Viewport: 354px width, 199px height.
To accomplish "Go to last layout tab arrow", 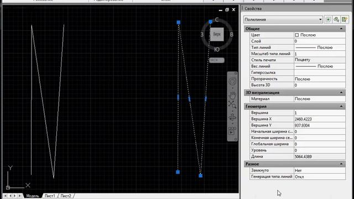I will pos(20,196).
